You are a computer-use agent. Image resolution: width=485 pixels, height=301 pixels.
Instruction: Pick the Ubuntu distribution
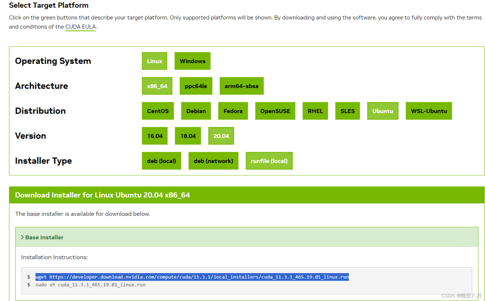pyautogui.click(x=383, y=111)
